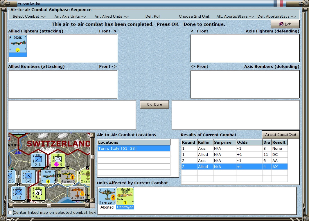Click the XI III Inf 3-3 corps counter
Image resolution: width=309 pixels, height=221 pixels.
(28, 177)
